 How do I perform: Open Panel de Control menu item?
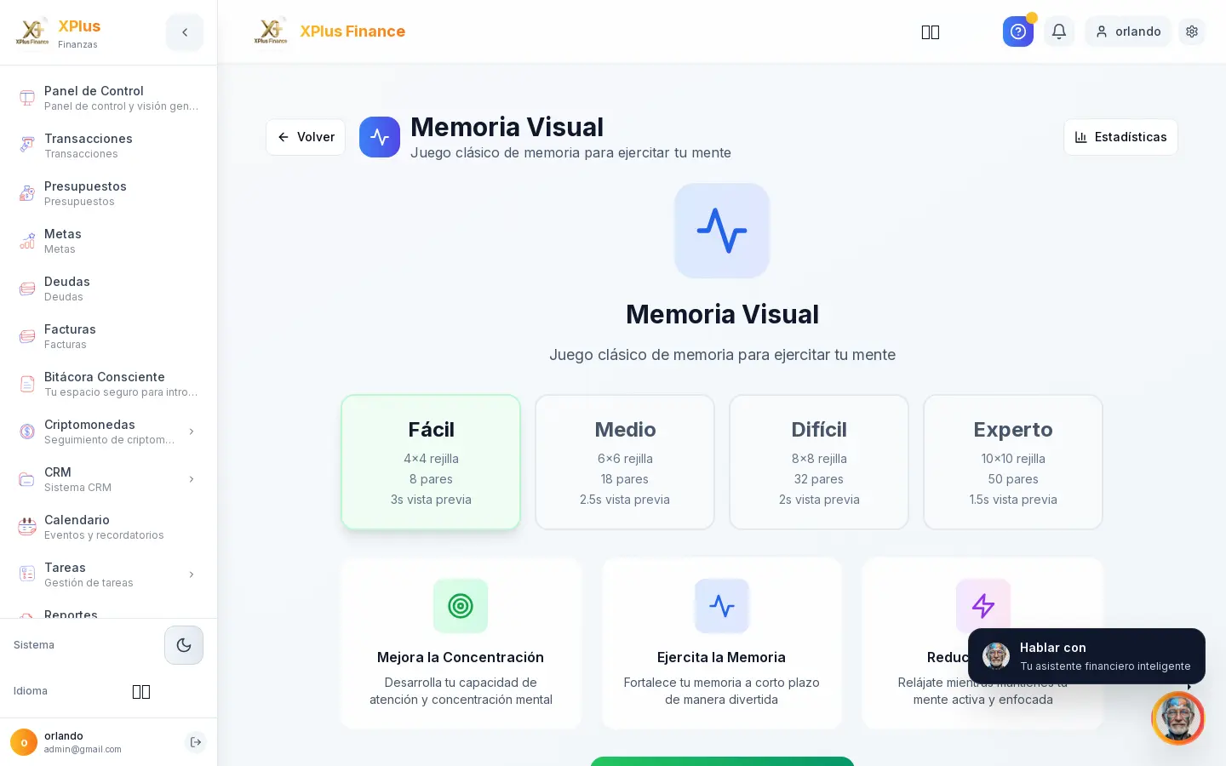pos(109,98)
